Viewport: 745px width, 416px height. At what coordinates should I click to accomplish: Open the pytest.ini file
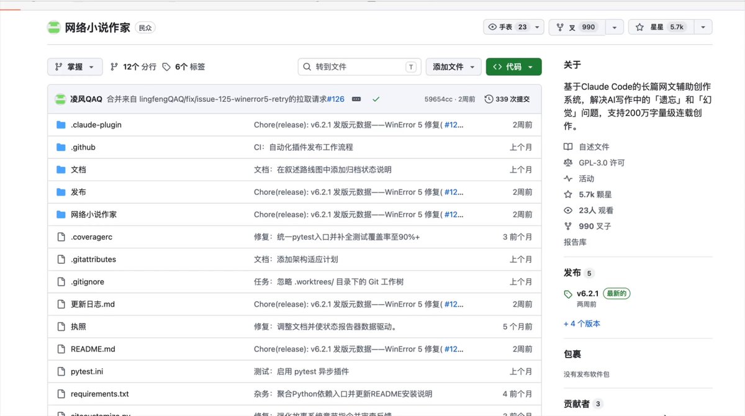click(x=87, y=371)
